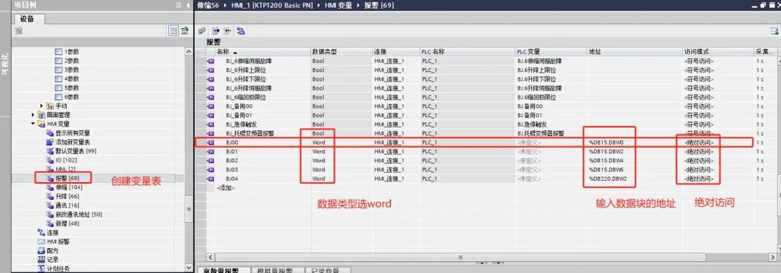Click the 画面管理 folder icon

pos(42,115)
